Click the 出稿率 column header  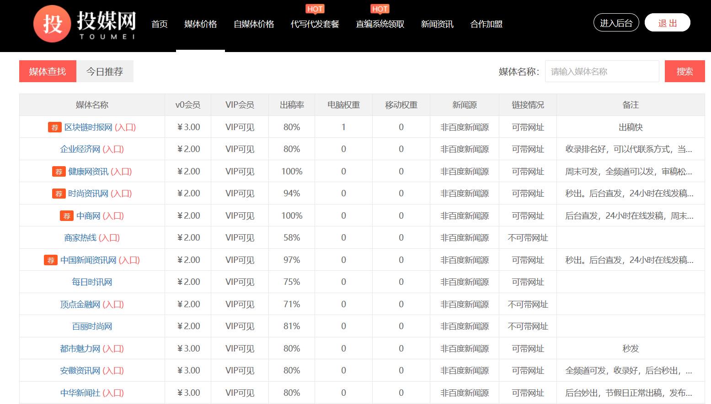pyautogui.click(x=292, y=105)
